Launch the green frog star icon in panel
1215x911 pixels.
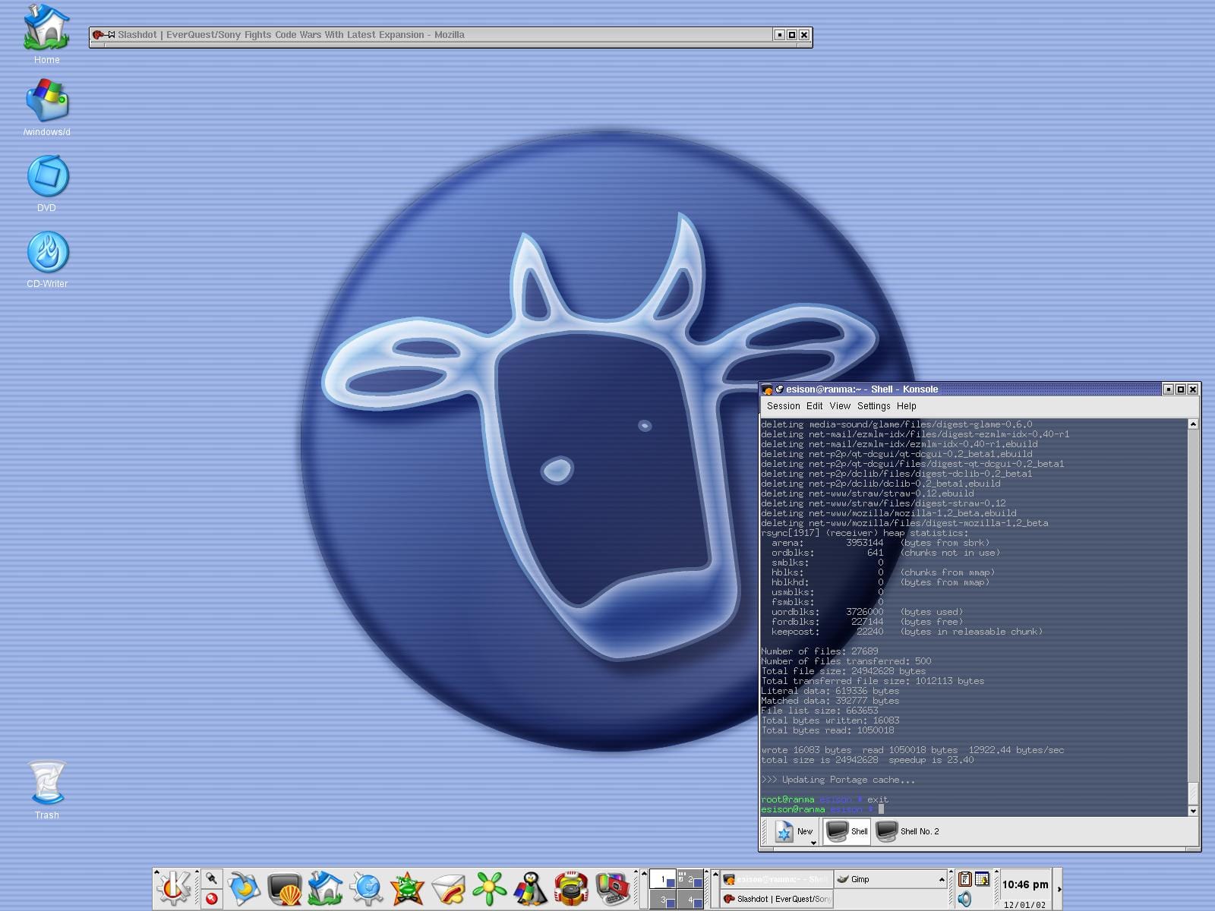(407, 888)
